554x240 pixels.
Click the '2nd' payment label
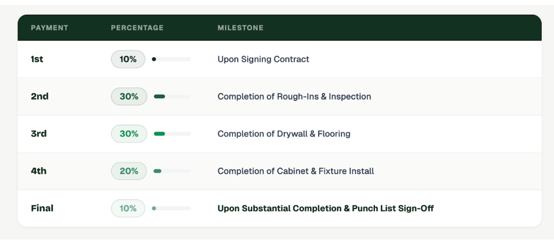(40, 97)
